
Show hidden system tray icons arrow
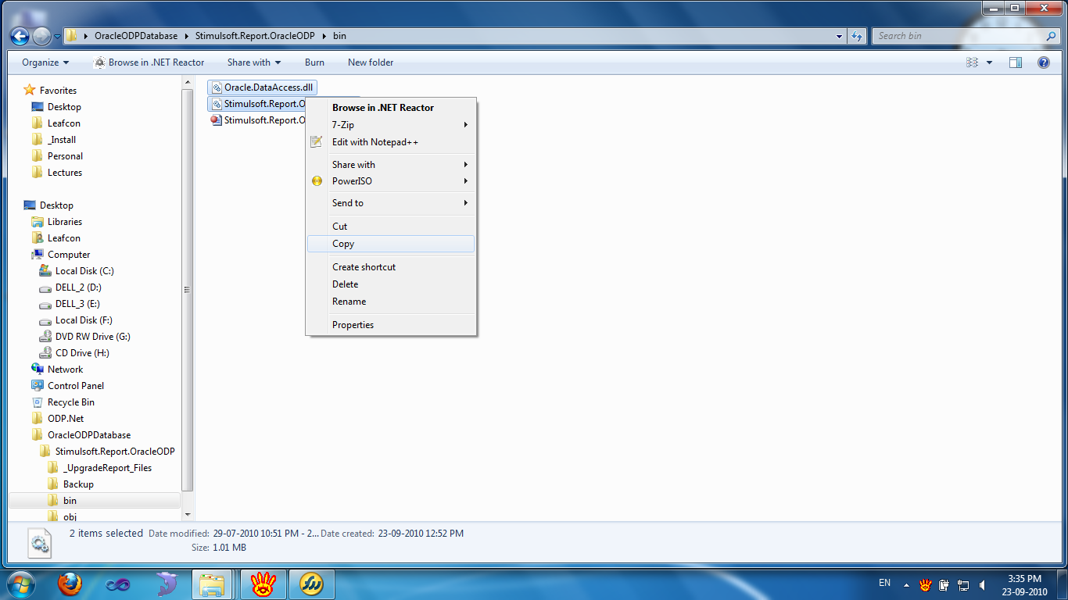click(x=906, y=584)
